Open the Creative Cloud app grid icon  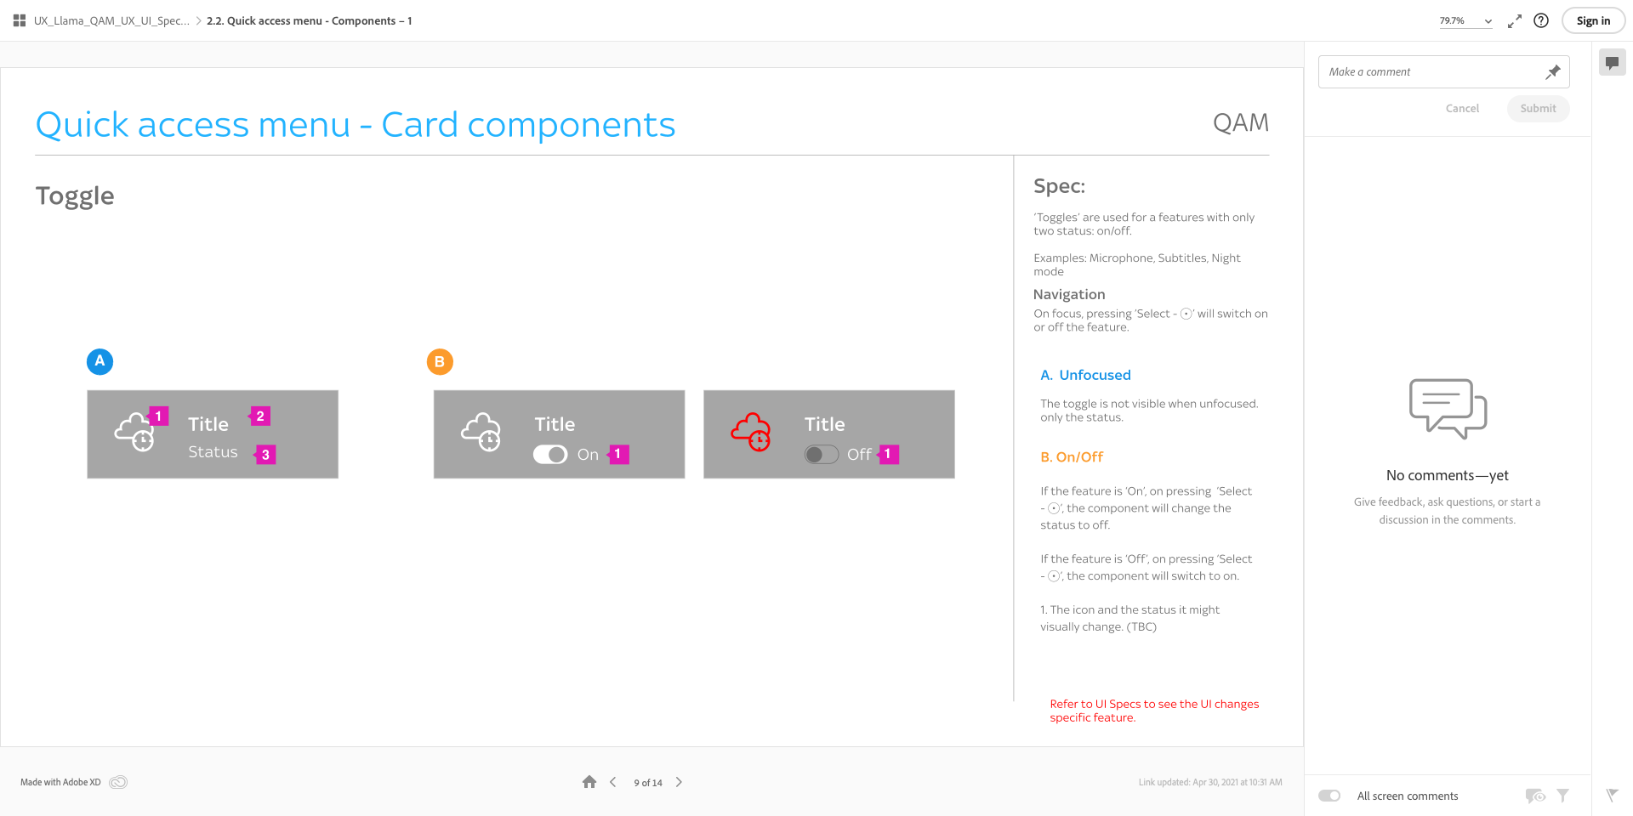18,20
